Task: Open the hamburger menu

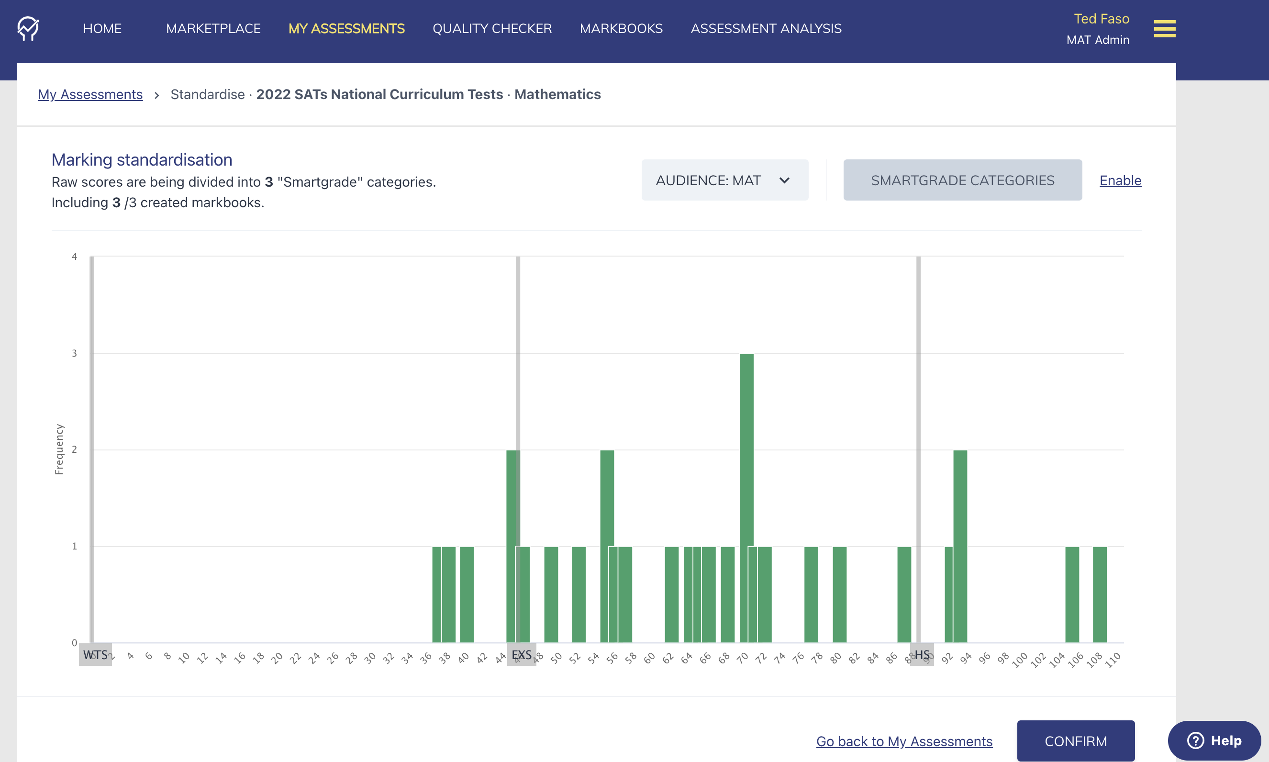Action: point(1164,29)
